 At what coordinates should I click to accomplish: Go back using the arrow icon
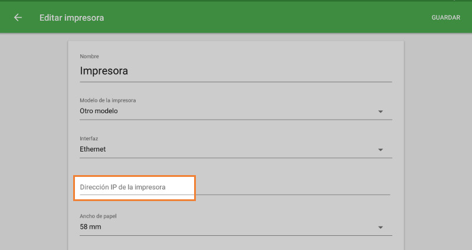coord(18,18)
